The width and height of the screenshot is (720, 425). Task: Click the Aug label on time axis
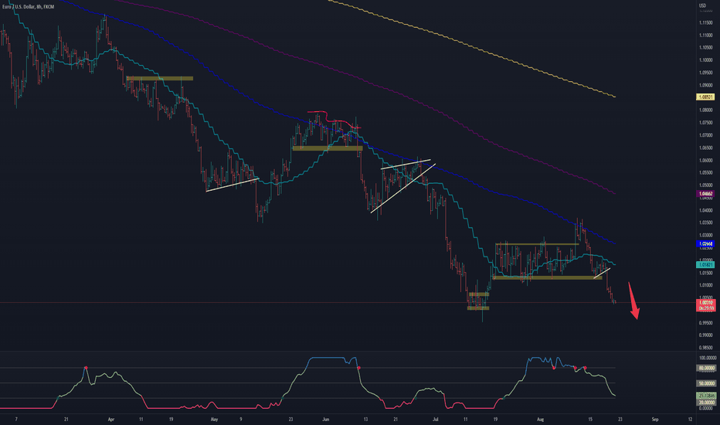click(541, 419)
